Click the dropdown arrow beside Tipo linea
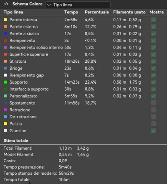167x184 pixels. [x=49, y=5]
